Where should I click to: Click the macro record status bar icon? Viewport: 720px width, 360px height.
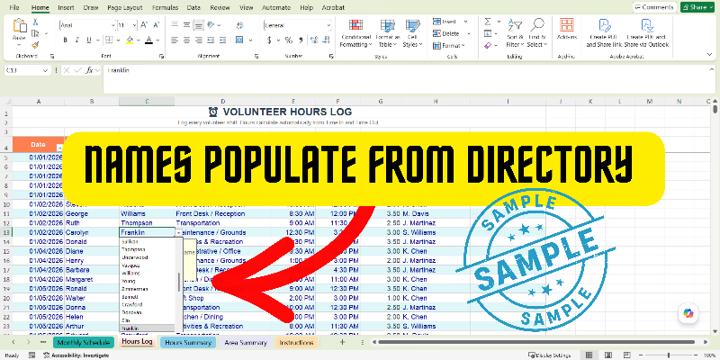[x=31, y=355]
